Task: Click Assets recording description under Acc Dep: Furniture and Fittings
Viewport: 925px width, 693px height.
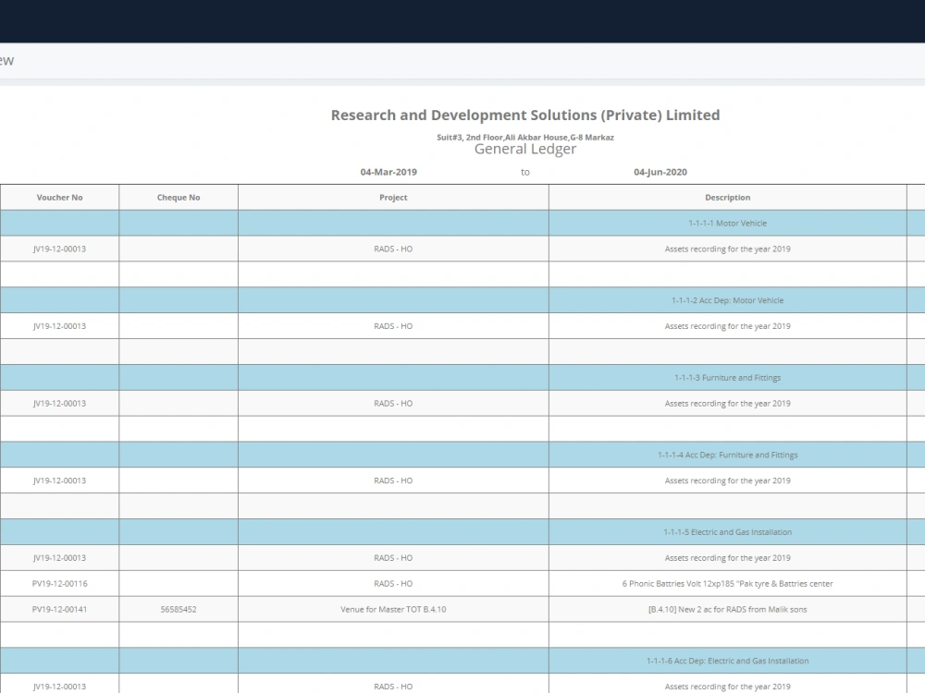Action: (727, 480)
